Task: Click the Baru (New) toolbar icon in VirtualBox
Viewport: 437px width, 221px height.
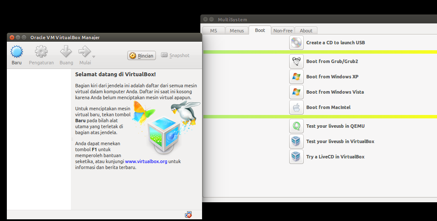Action: click(16, 52)
